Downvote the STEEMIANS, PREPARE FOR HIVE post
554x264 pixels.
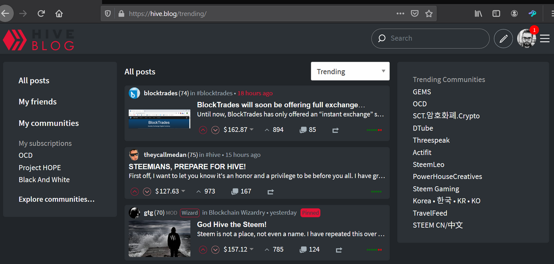[x=147, y=191]
